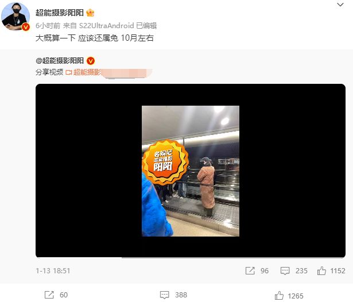Open the orange 超能摄影 video link

(87, 72)
